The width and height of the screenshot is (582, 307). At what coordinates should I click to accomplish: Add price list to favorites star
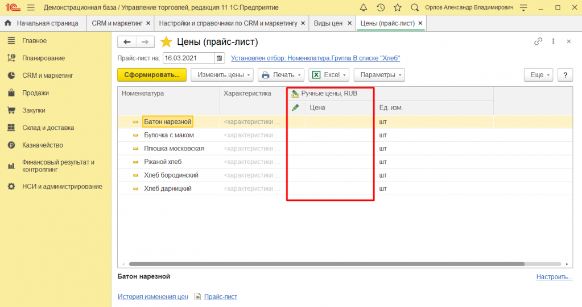[x=166, y=42]
